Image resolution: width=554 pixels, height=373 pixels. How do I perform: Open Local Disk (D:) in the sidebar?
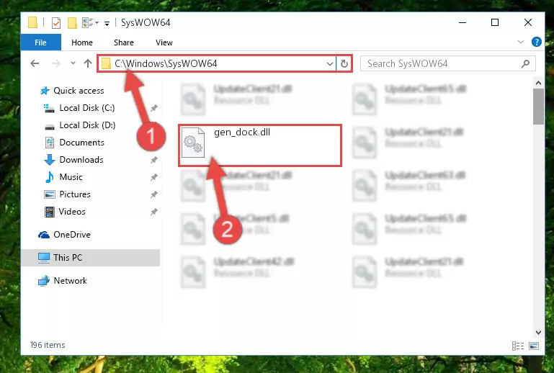(87, 125)
